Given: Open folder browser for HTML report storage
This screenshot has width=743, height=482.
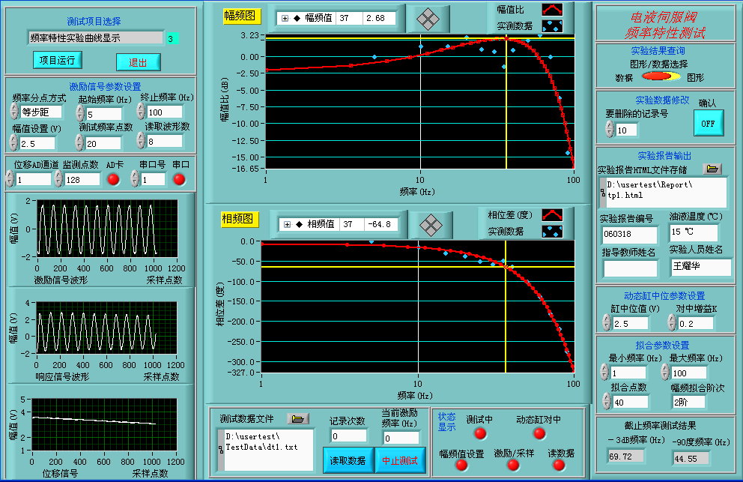Looking at the screenshot, I should point(712,169).
